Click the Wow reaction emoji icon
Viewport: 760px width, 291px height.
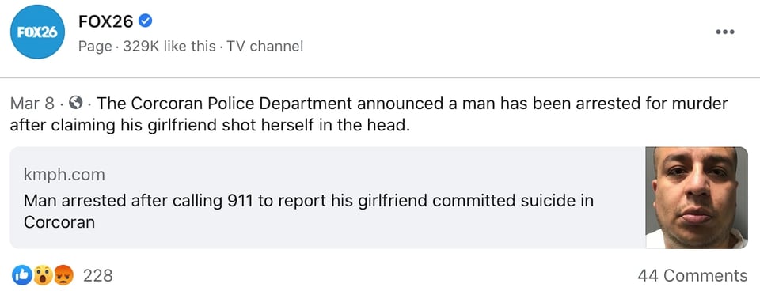tap(44, 275)
